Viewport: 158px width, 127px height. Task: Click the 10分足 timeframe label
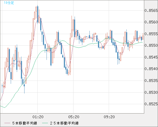[x=9, y=3]
